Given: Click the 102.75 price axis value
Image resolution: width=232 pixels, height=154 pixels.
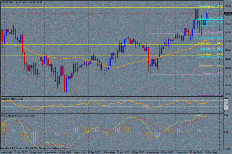Looking at the screenshot, I should [228, 6].
